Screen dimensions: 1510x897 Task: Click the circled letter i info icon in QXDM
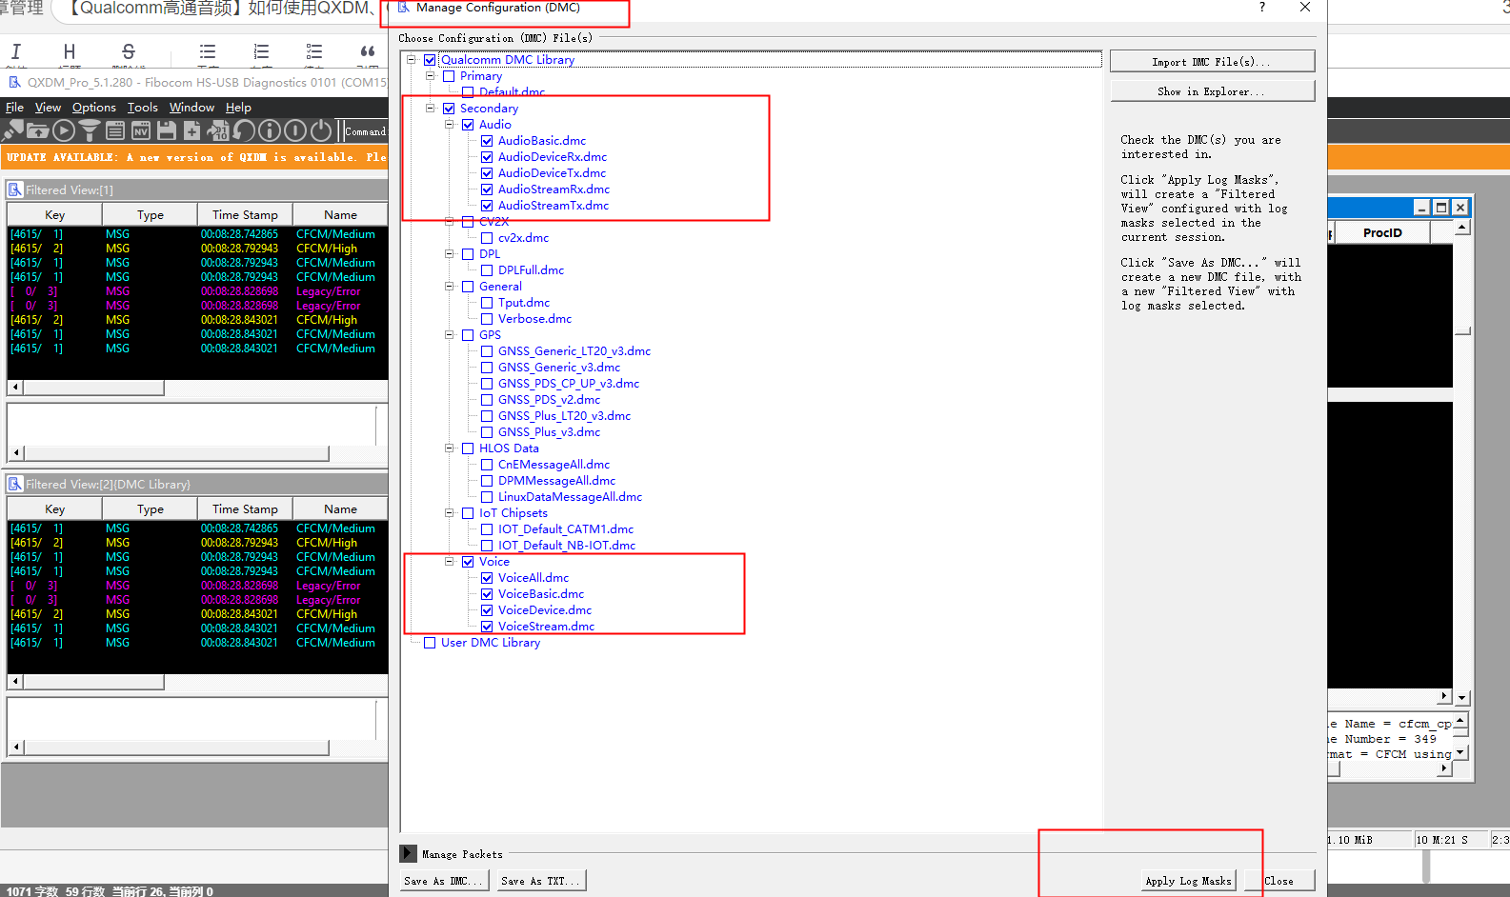(270, 130)
